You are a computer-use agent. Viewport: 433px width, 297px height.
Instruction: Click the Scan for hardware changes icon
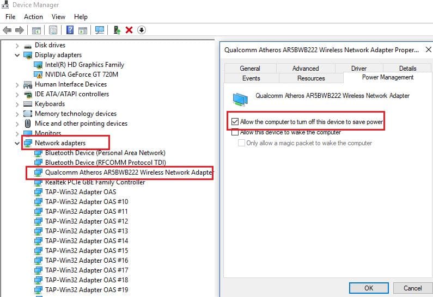coord(100,30)
